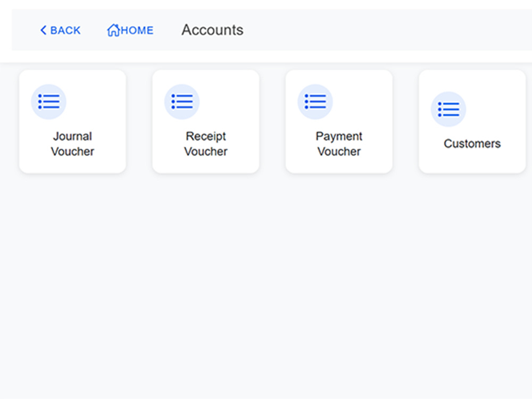
Task: Click the Journal Voucher list icon
Action: [x=48, y=102]
